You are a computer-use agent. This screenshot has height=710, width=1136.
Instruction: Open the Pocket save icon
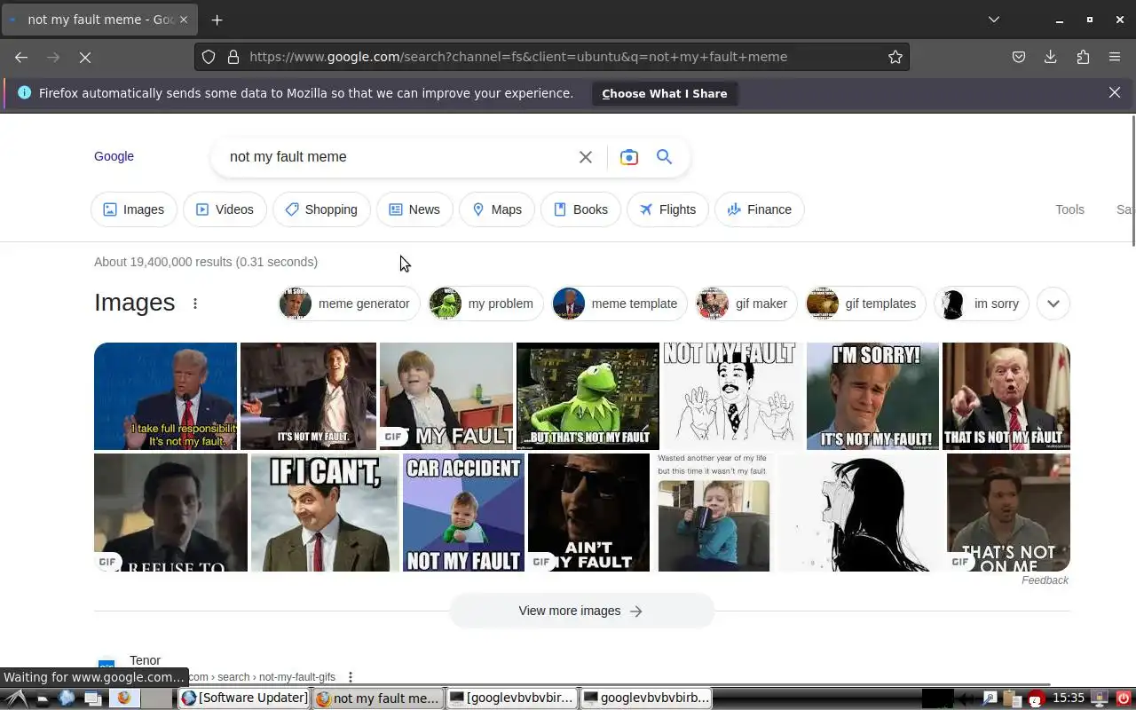[x=1019, y=57]
